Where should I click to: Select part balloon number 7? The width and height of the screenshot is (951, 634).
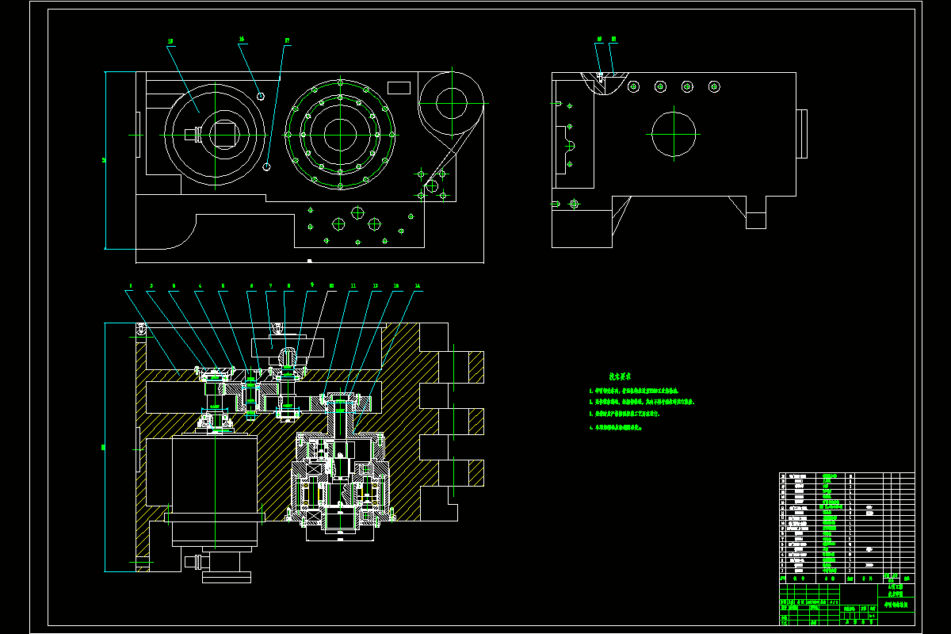tap(270, 285)
